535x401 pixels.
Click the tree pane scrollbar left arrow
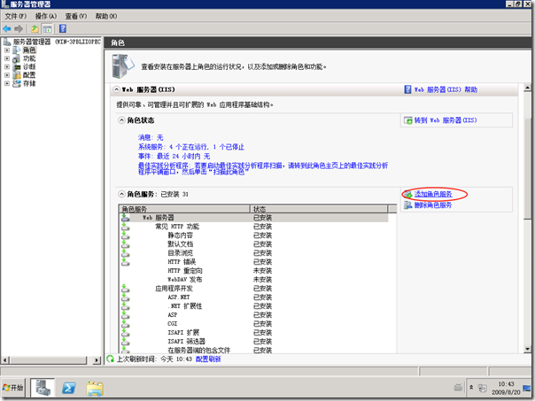[x=5, y=360]
